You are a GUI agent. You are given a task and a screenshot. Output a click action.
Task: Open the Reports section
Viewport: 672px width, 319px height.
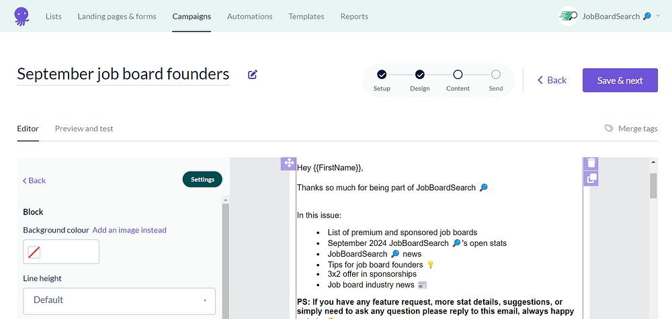click(x=354, y=16)
